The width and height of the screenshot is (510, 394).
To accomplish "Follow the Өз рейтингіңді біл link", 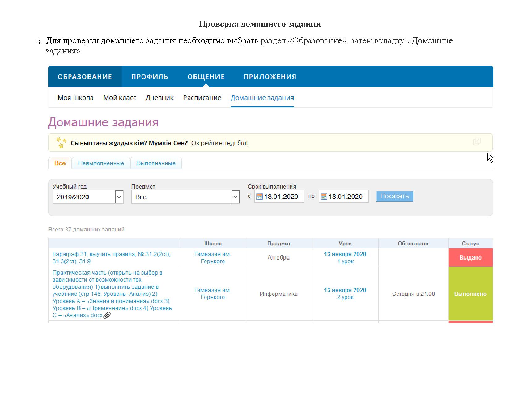I will click(219, 143).
